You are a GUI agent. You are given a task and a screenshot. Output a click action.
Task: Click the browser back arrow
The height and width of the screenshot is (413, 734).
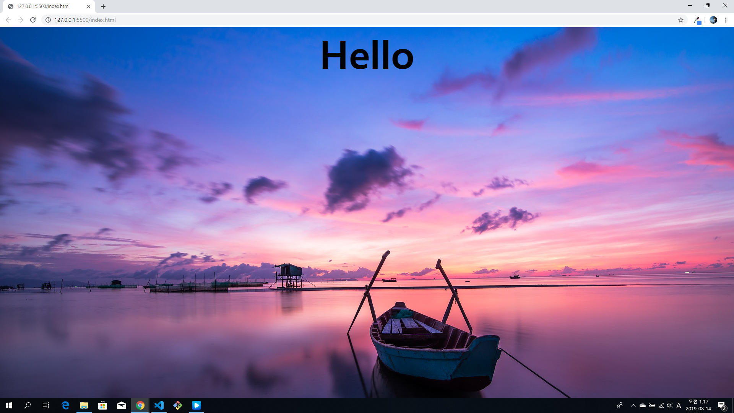pyautogui.click(x=8, y=20)
